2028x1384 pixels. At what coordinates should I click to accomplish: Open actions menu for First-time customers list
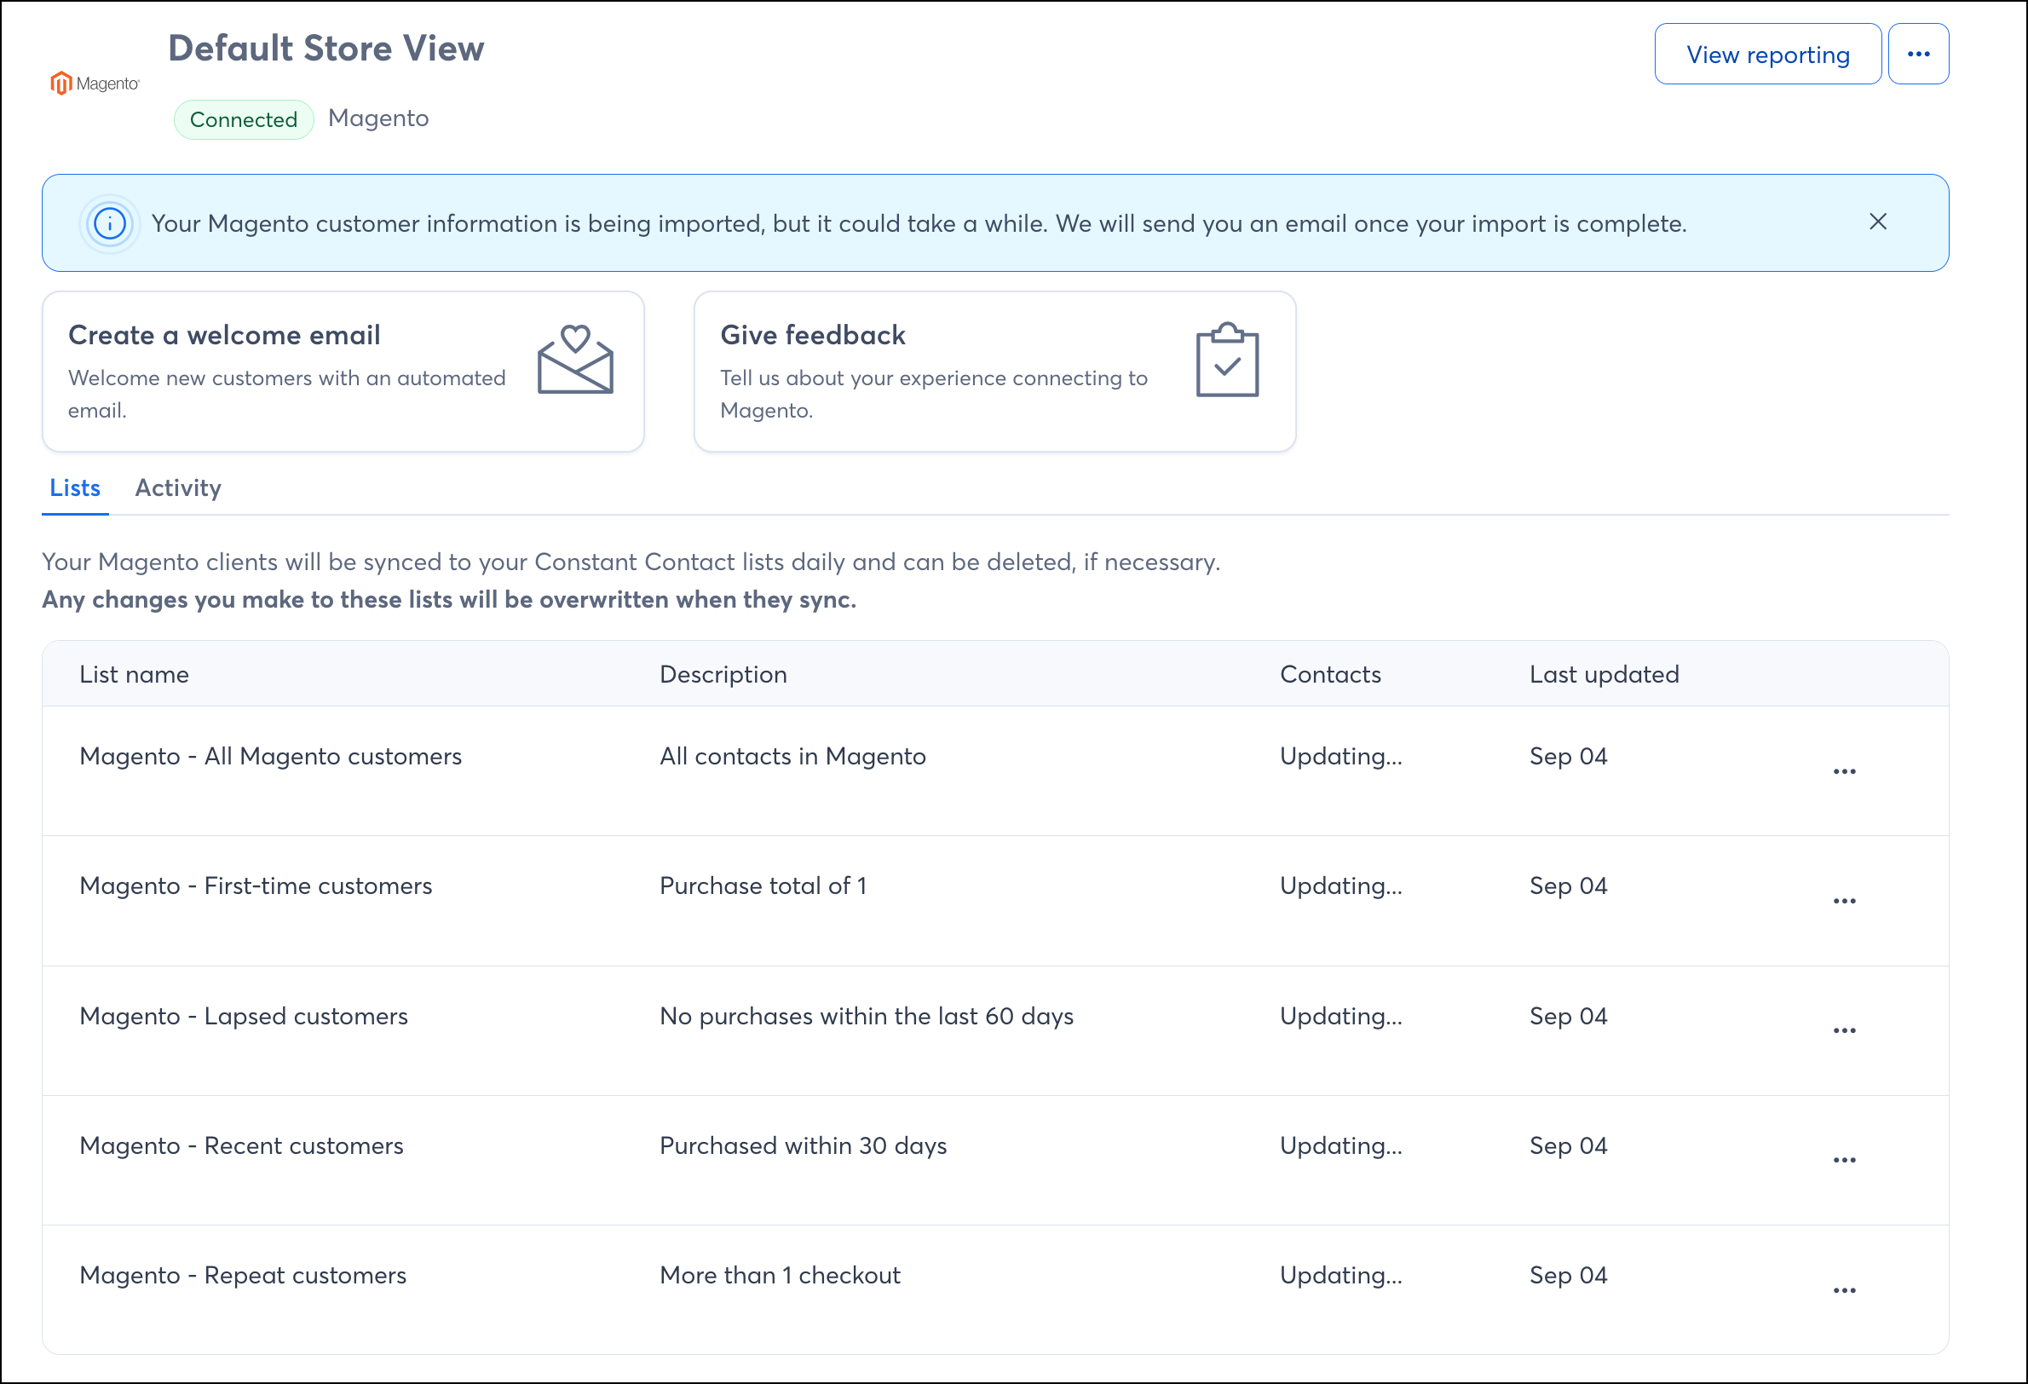point(1844,901)
